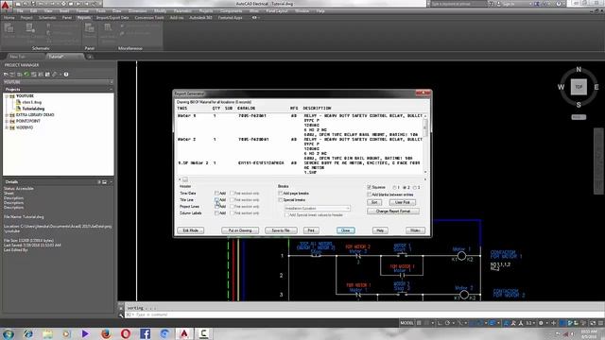Toggle Project Lines Add checkbox
The width and height of the screenshot is (605, 340).
coord(216,206)
